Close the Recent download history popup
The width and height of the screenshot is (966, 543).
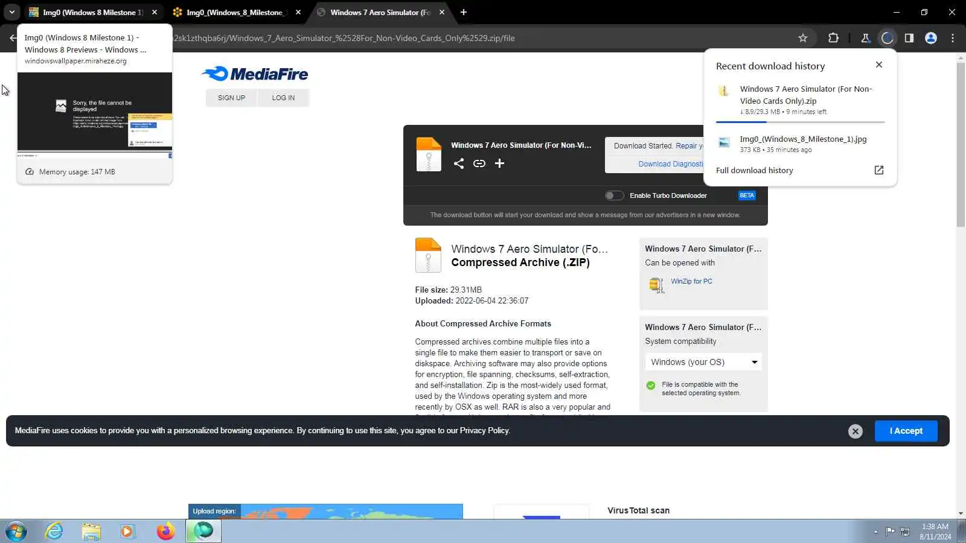[879, 65]
